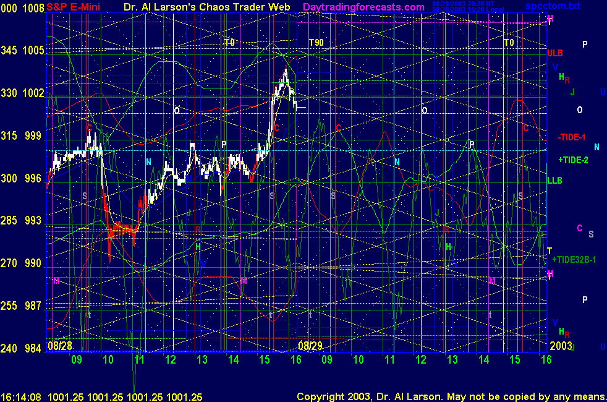Click the 'Copyright 2003, Dr. Al Larson' notice
The height and width of the screenshot is (402, 607).
tap(369, 397)
